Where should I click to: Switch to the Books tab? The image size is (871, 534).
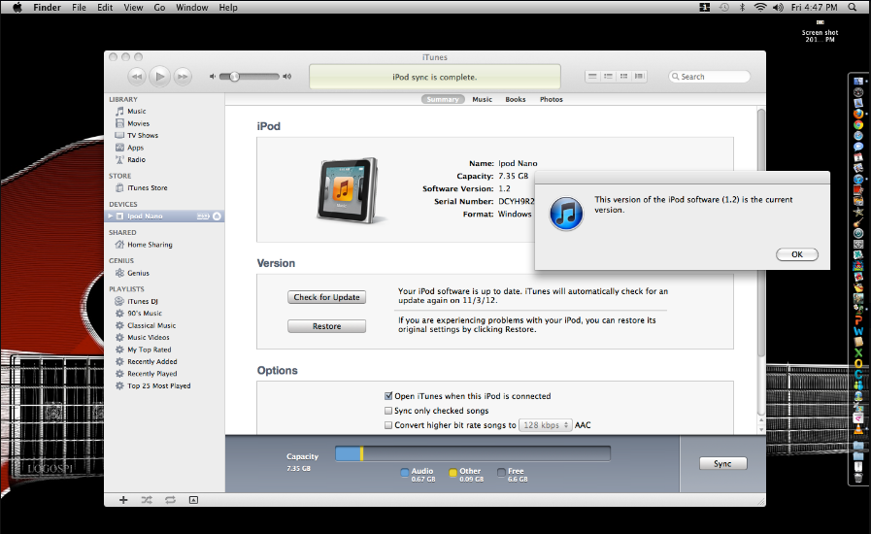point(516,99)
